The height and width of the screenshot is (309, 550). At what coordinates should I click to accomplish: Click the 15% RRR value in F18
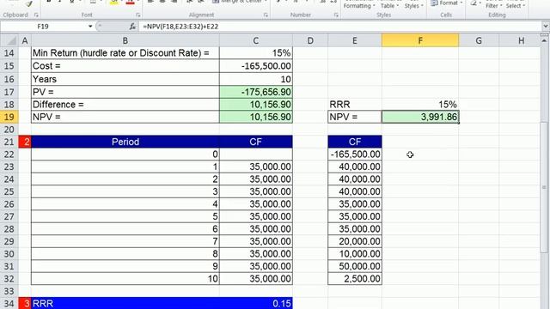click(420, 105)
